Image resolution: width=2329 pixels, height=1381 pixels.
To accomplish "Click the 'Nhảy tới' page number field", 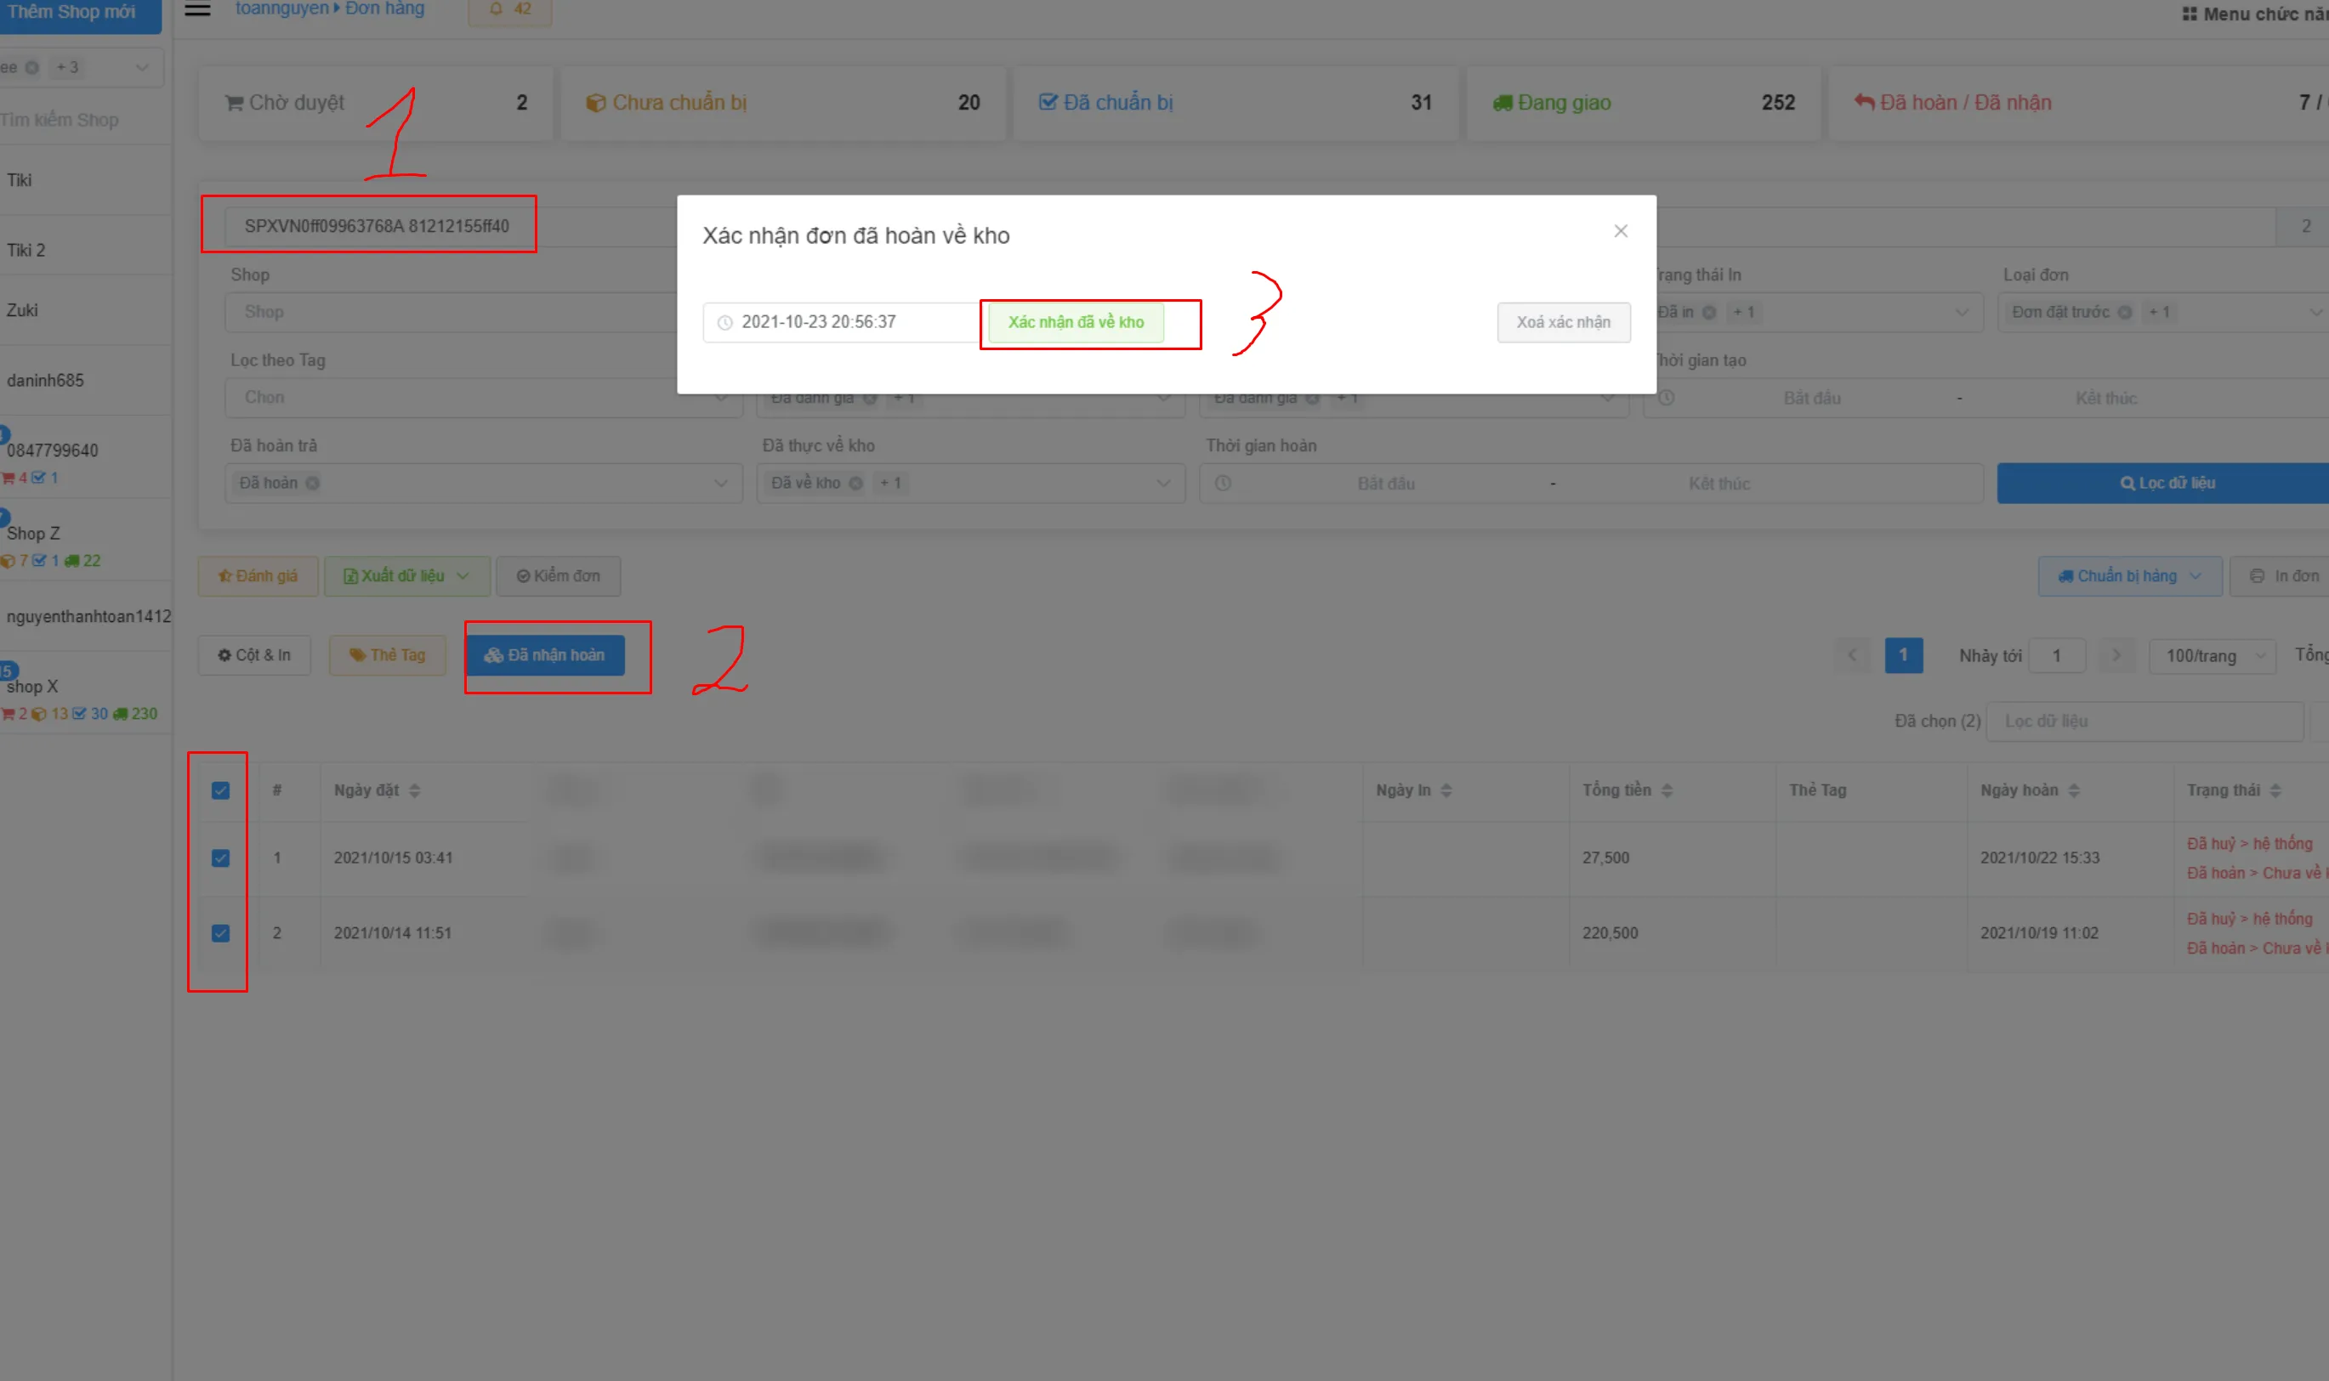I will [2056, 656].
